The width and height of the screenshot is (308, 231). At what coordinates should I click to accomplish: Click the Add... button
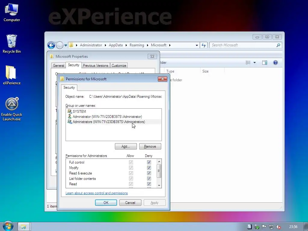(126, 146)
